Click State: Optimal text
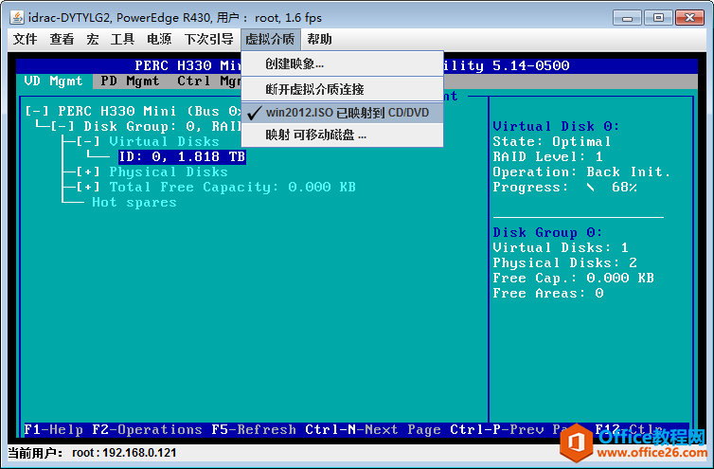 point(551,142)
